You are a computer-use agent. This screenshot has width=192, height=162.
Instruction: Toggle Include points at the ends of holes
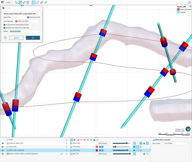(x=5, y=25)
